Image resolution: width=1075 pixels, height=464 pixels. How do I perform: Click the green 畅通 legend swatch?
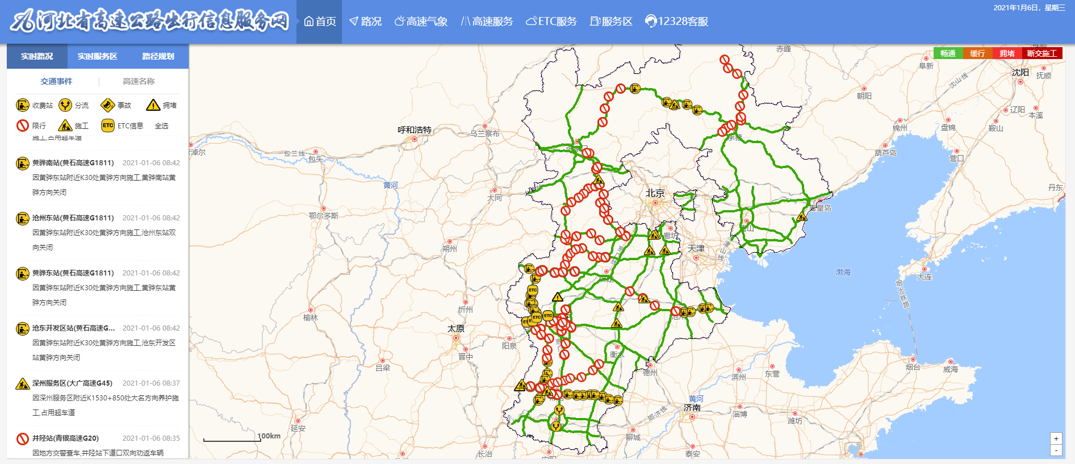(948, 53)
